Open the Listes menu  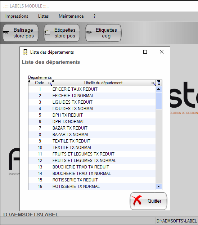click(x=43, y=16)
